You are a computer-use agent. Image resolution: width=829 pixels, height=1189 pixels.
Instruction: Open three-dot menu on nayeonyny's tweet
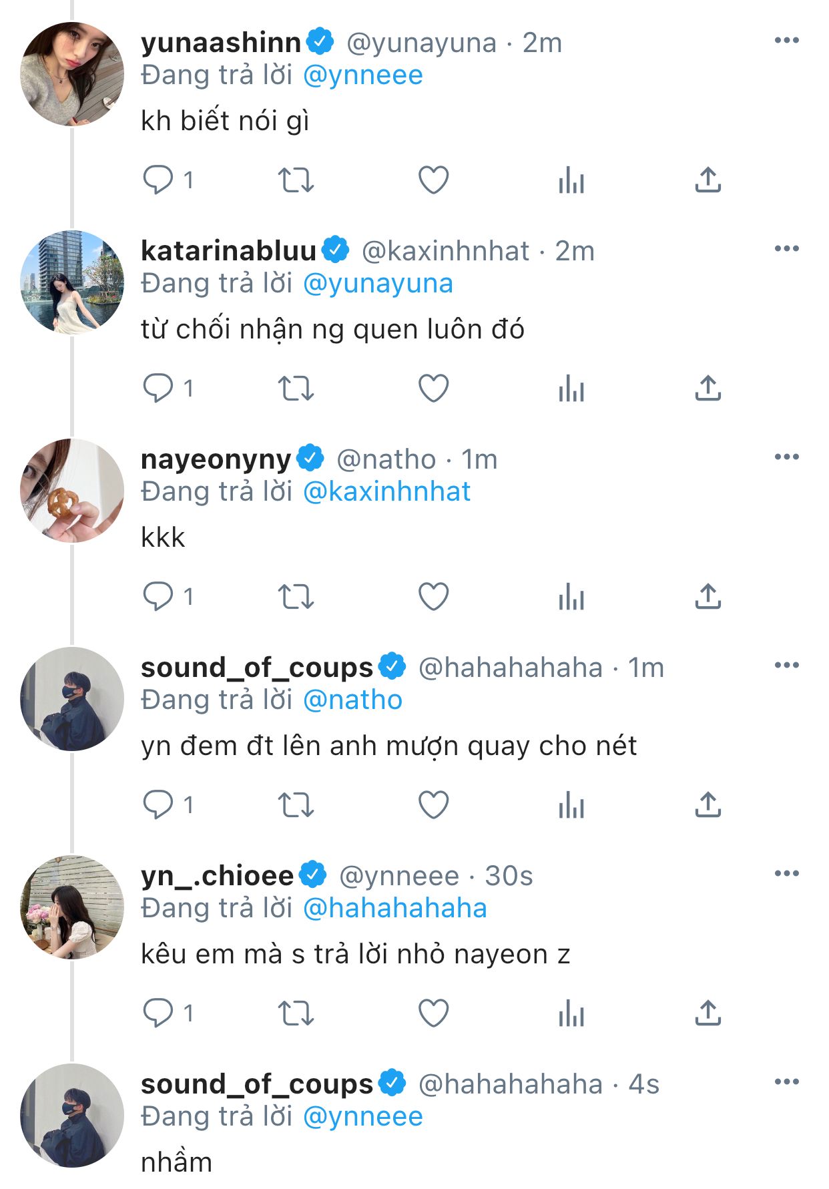pyautogui.click(x=786, y=457)
